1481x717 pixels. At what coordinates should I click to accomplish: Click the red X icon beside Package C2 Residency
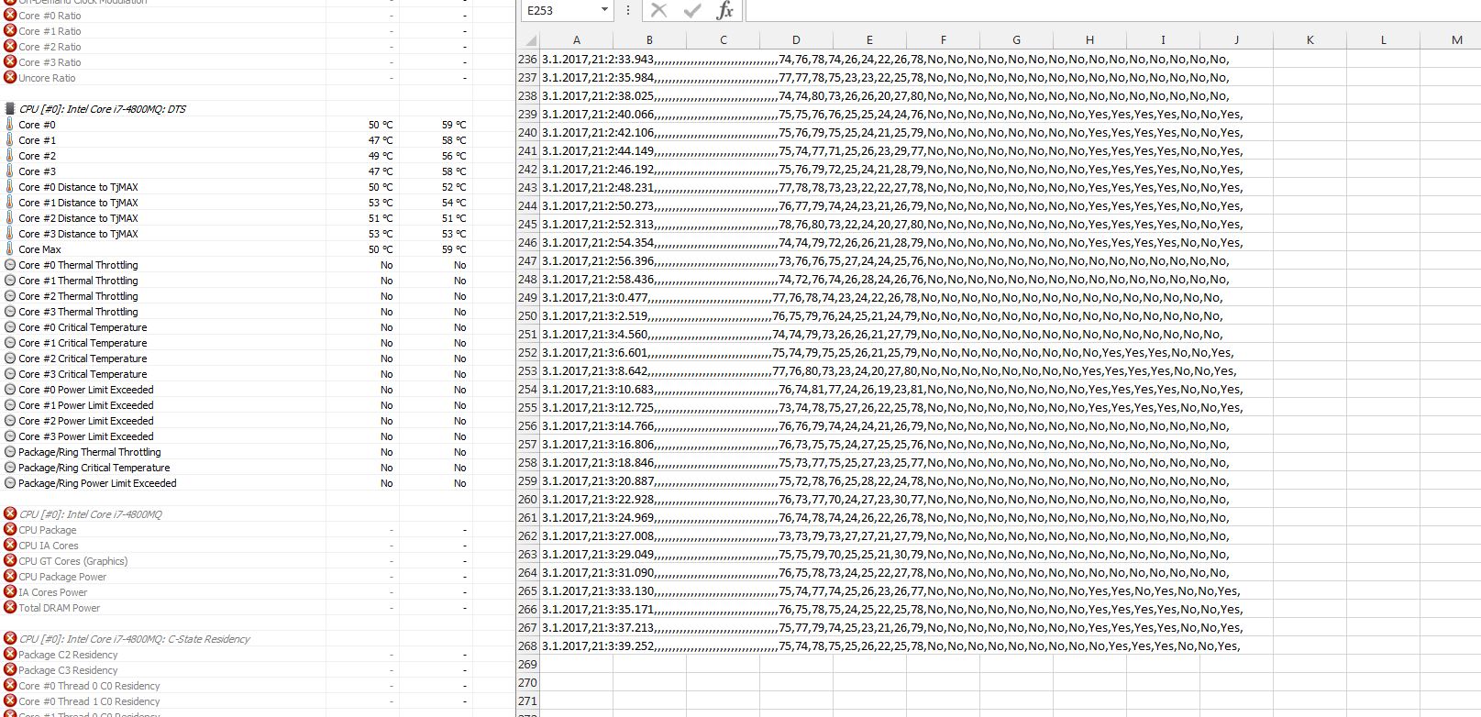click(10, 655)
